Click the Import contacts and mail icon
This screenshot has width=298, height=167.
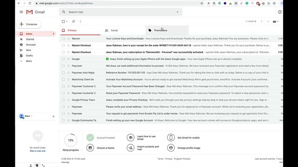130,148
